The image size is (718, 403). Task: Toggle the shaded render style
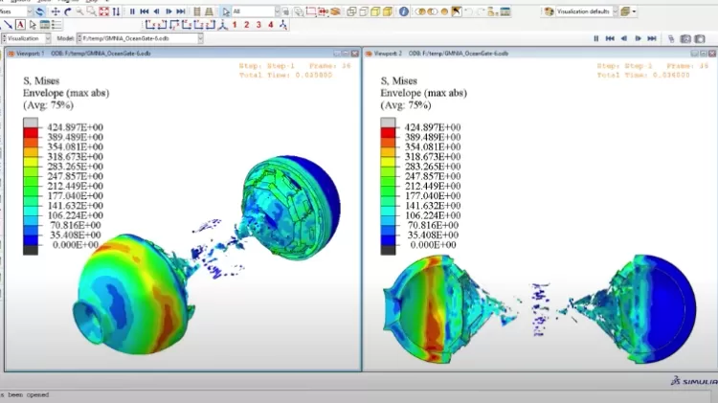tap(388, 11)
